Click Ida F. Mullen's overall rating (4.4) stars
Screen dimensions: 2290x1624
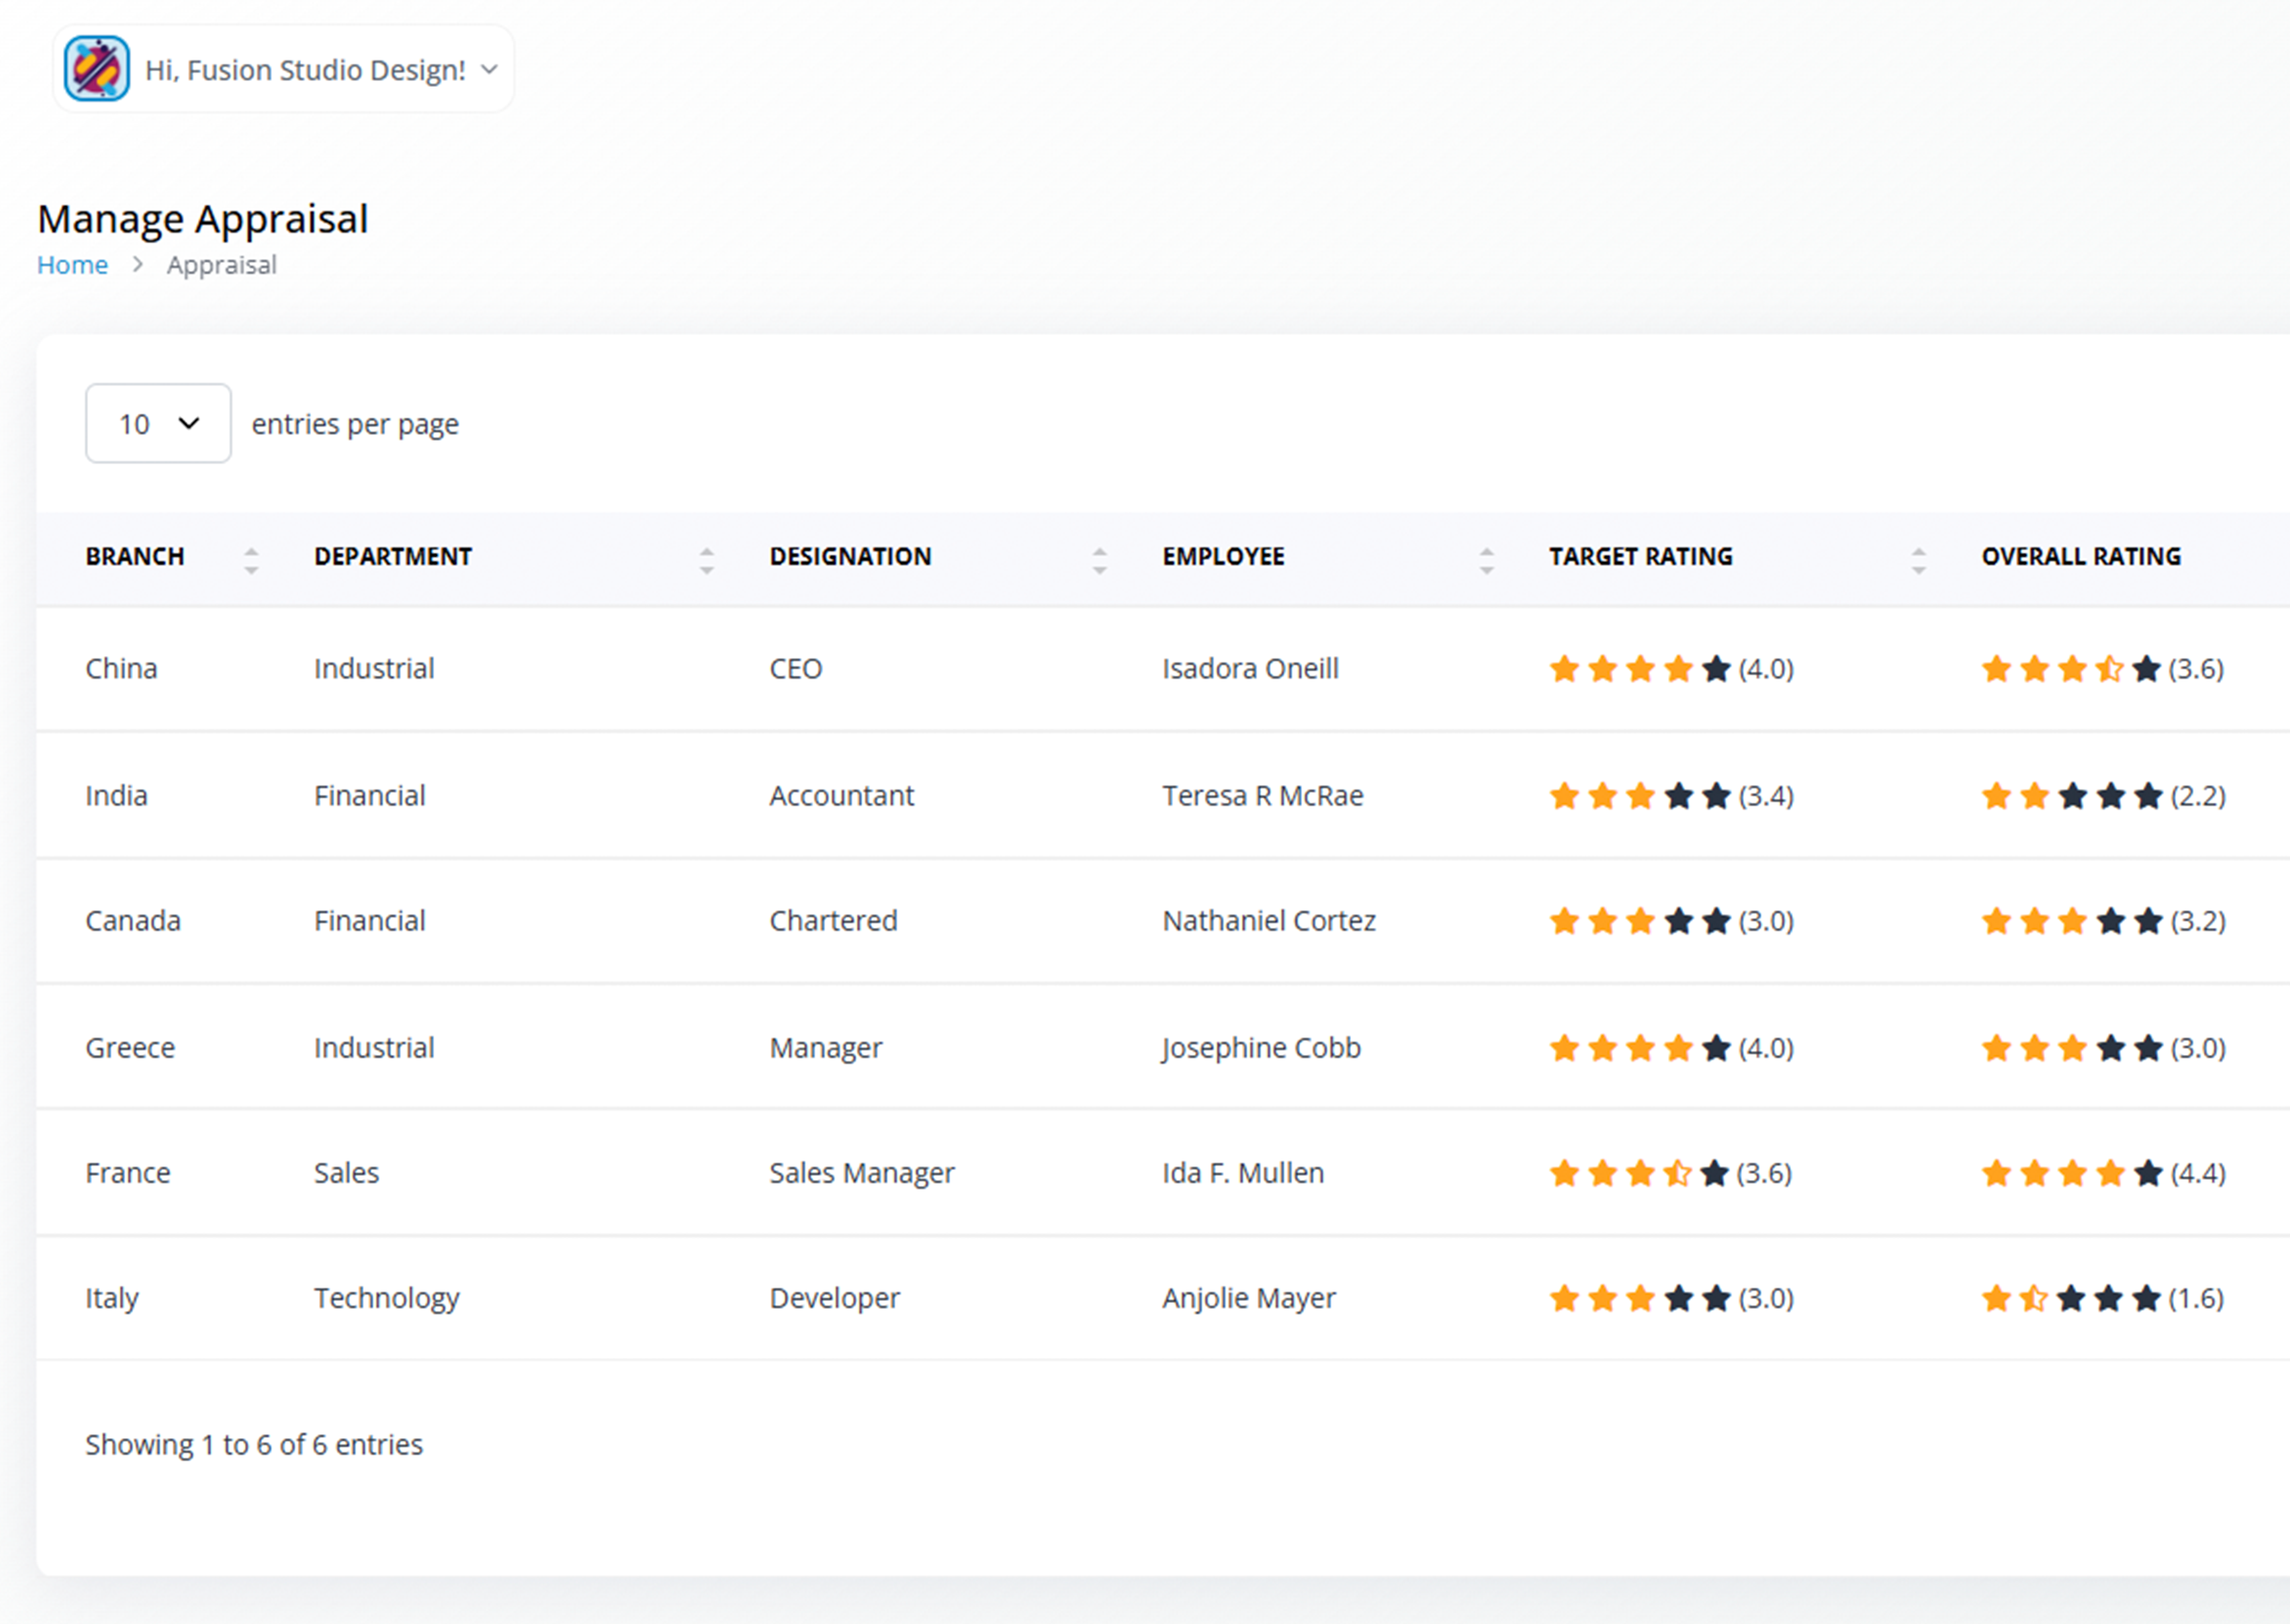[2072, 1172]
